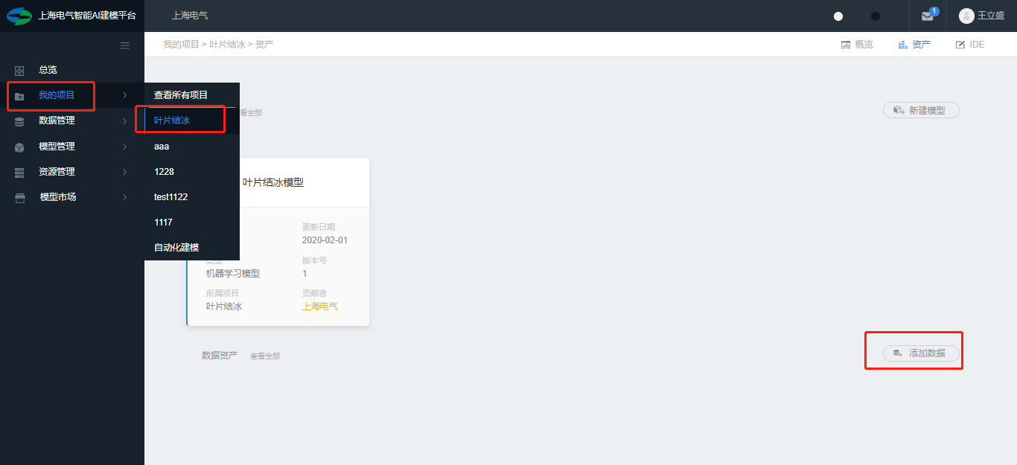Click the 王立盛 username in header

coord(991,16)
